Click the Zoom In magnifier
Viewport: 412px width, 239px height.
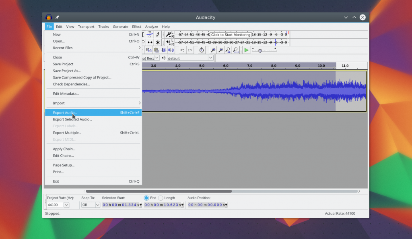pos(213,50)
